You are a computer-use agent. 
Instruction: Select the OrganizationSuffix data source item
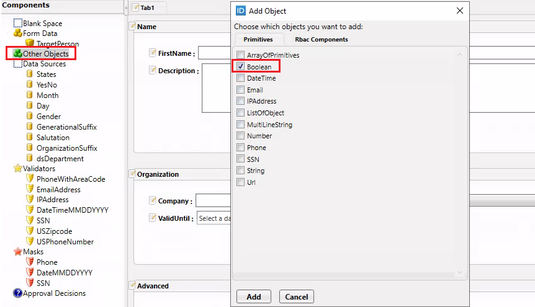tap(67, 148)
